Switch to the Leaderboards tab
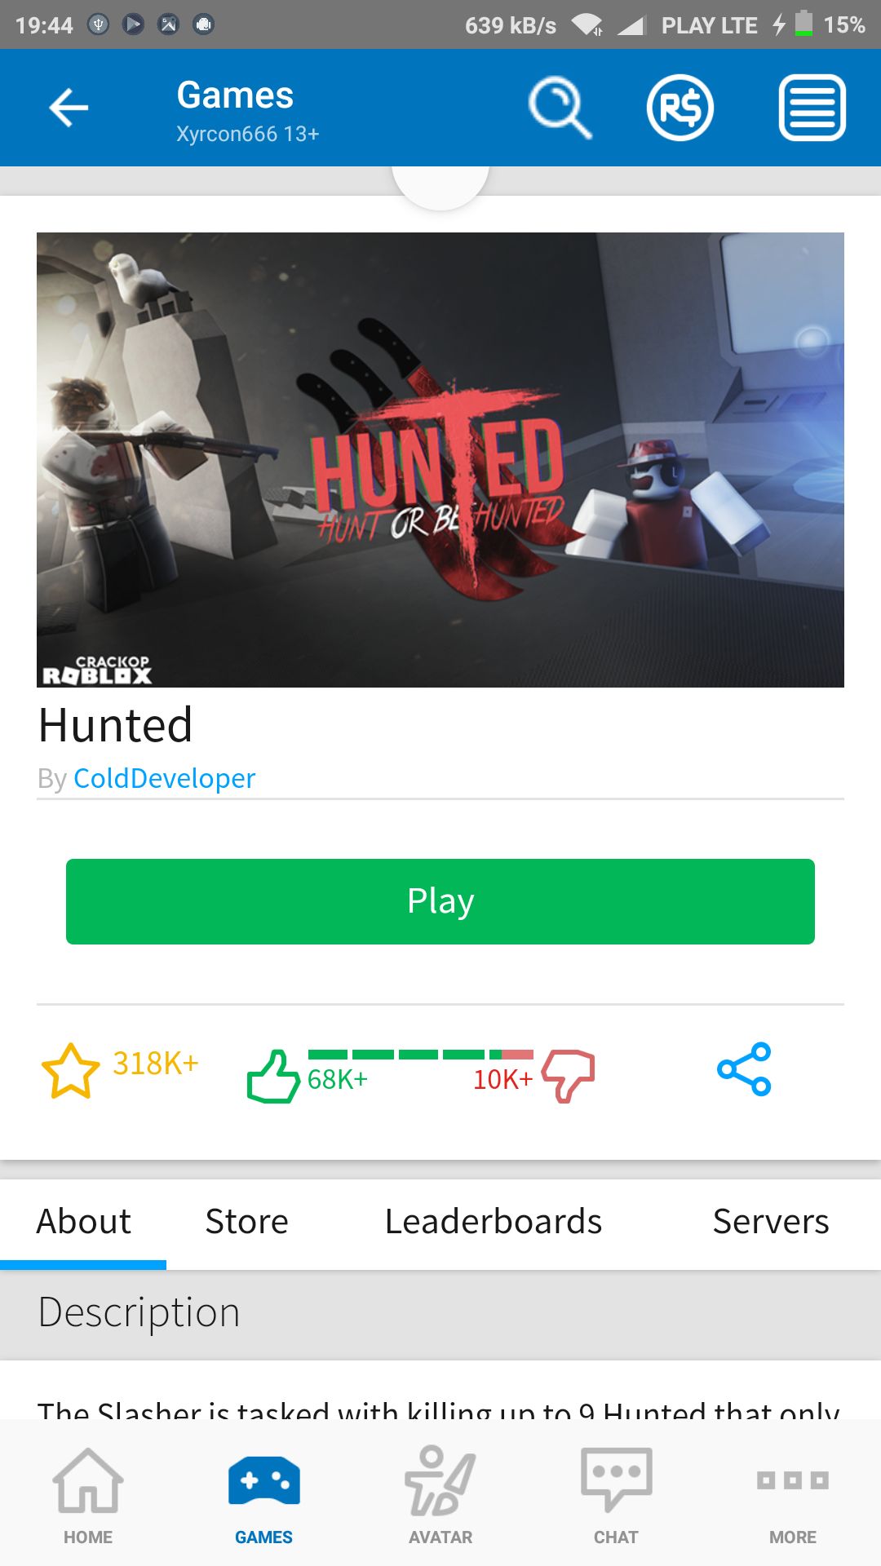The width and height of the screenshot is (881, 1566). tap(494, 1221)
